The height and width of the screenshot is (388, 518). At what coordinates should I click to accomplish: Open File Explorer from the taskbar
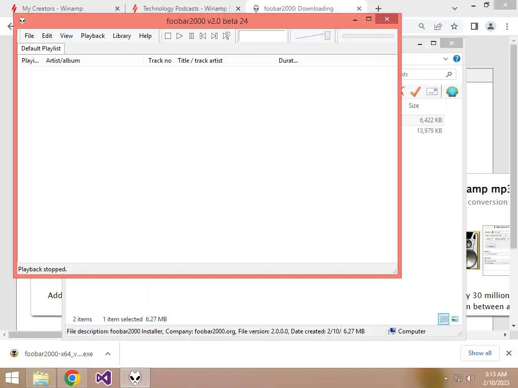click(x=41, y=378)
